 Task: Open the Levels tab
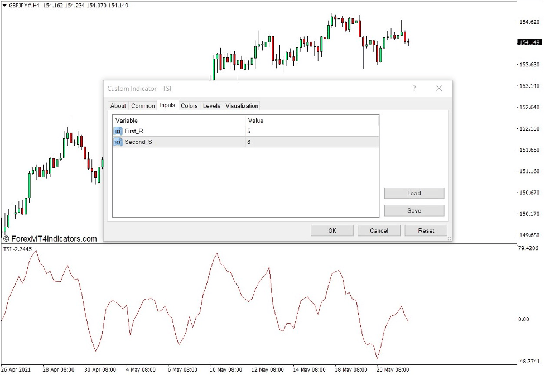coord(211,105)
